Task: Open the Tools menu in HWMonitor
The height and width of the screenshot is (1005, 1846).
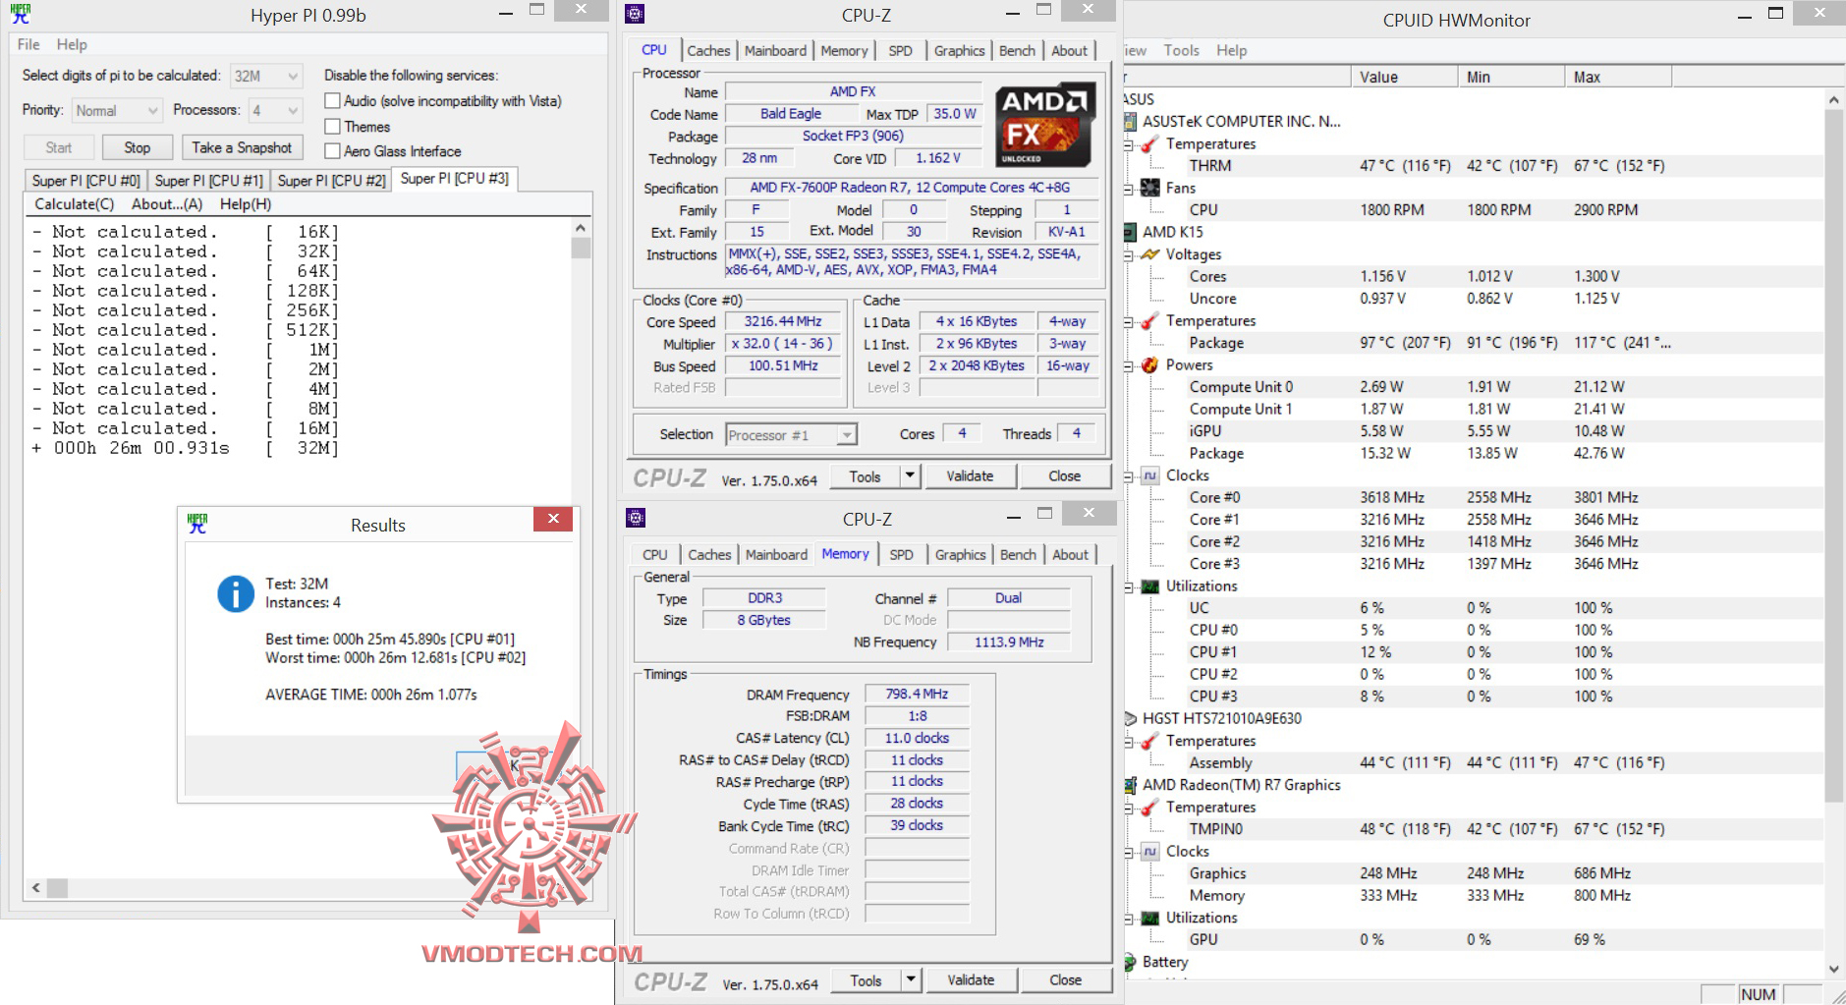Action: [x=1181, y=50]
